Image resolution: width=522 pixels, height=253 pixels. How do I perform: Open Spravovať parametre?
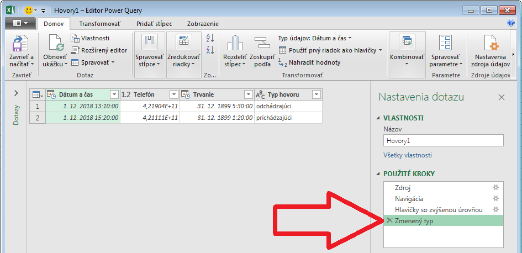coord(446,51)
